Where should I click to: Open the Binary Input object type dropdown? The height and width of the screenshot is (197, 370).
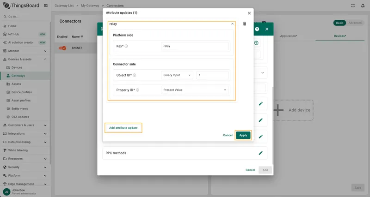click(x=177, y=75)
